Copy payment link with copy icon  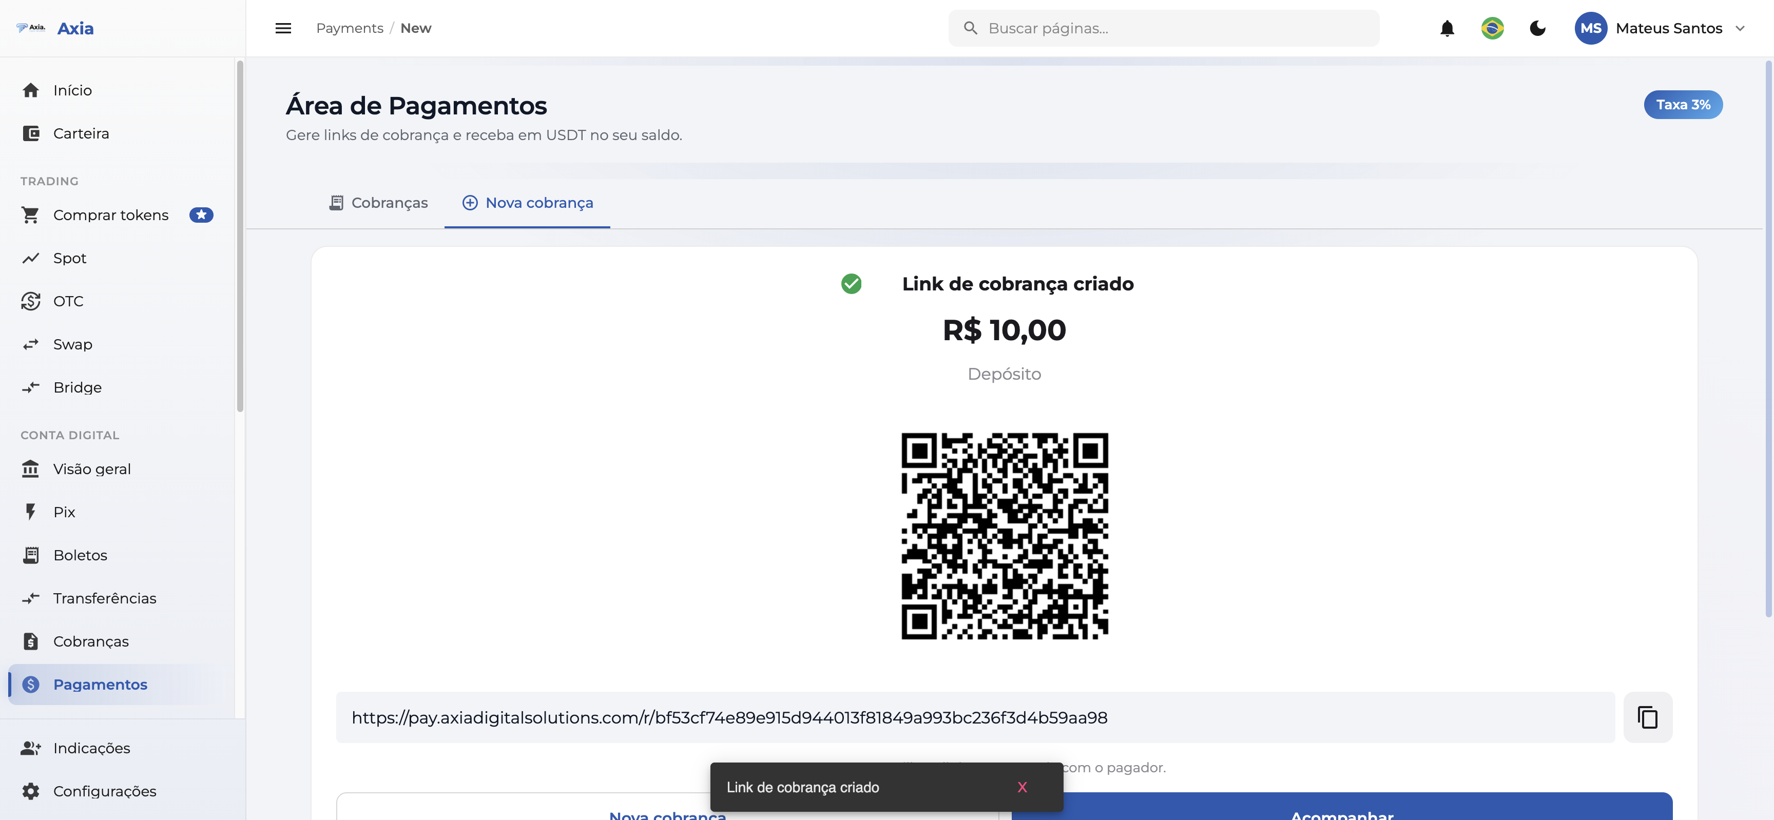pyautogui.click(x=1647, y=717)
